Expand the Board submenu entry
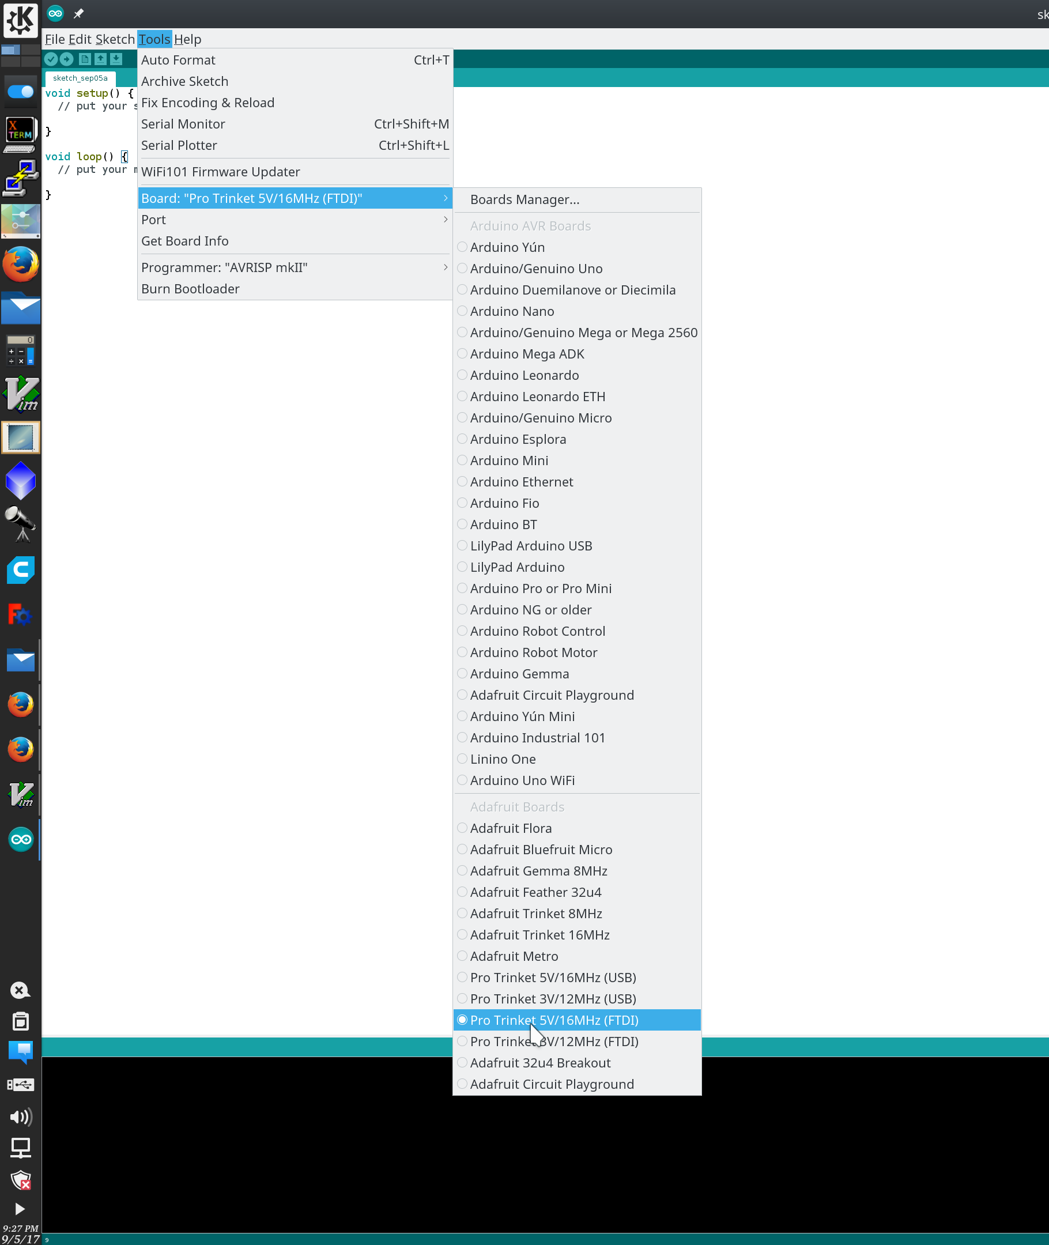The image size is (1049, 1245). pyautogui.click(x=295, y=199)
